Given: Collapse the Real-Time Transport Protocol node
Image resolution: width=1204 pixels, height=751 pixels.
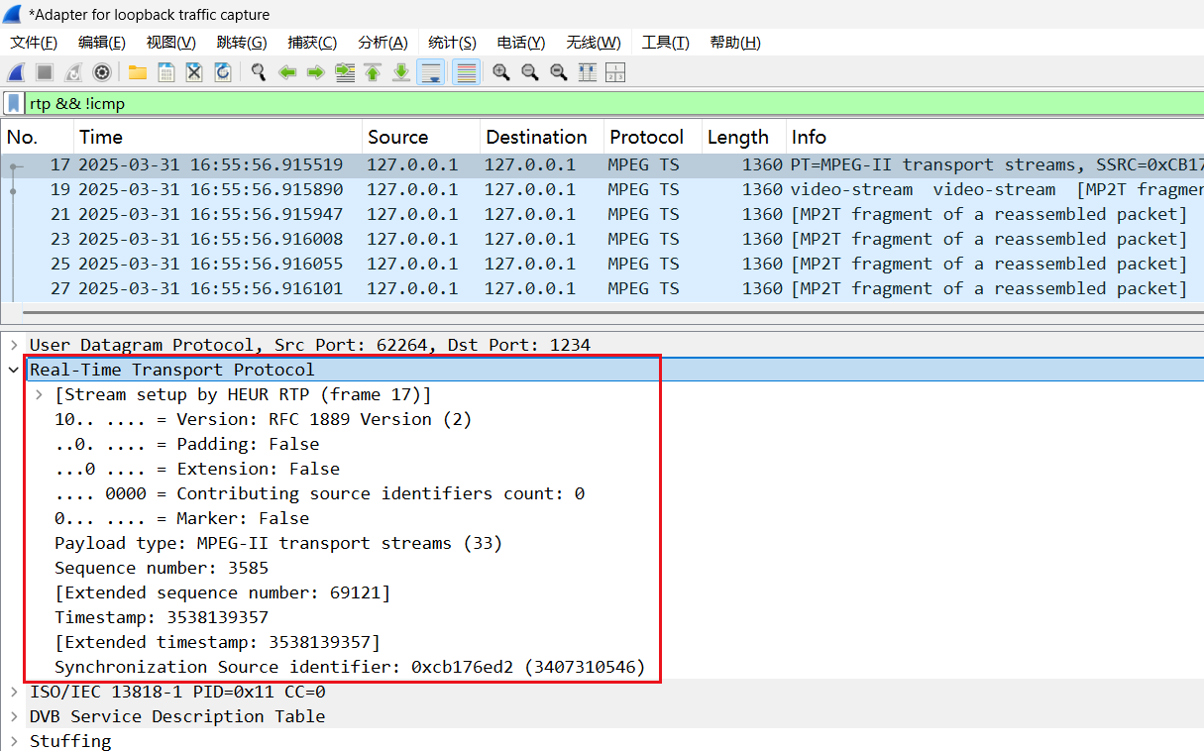Looking at the screenshot, I should click(14, 370).
